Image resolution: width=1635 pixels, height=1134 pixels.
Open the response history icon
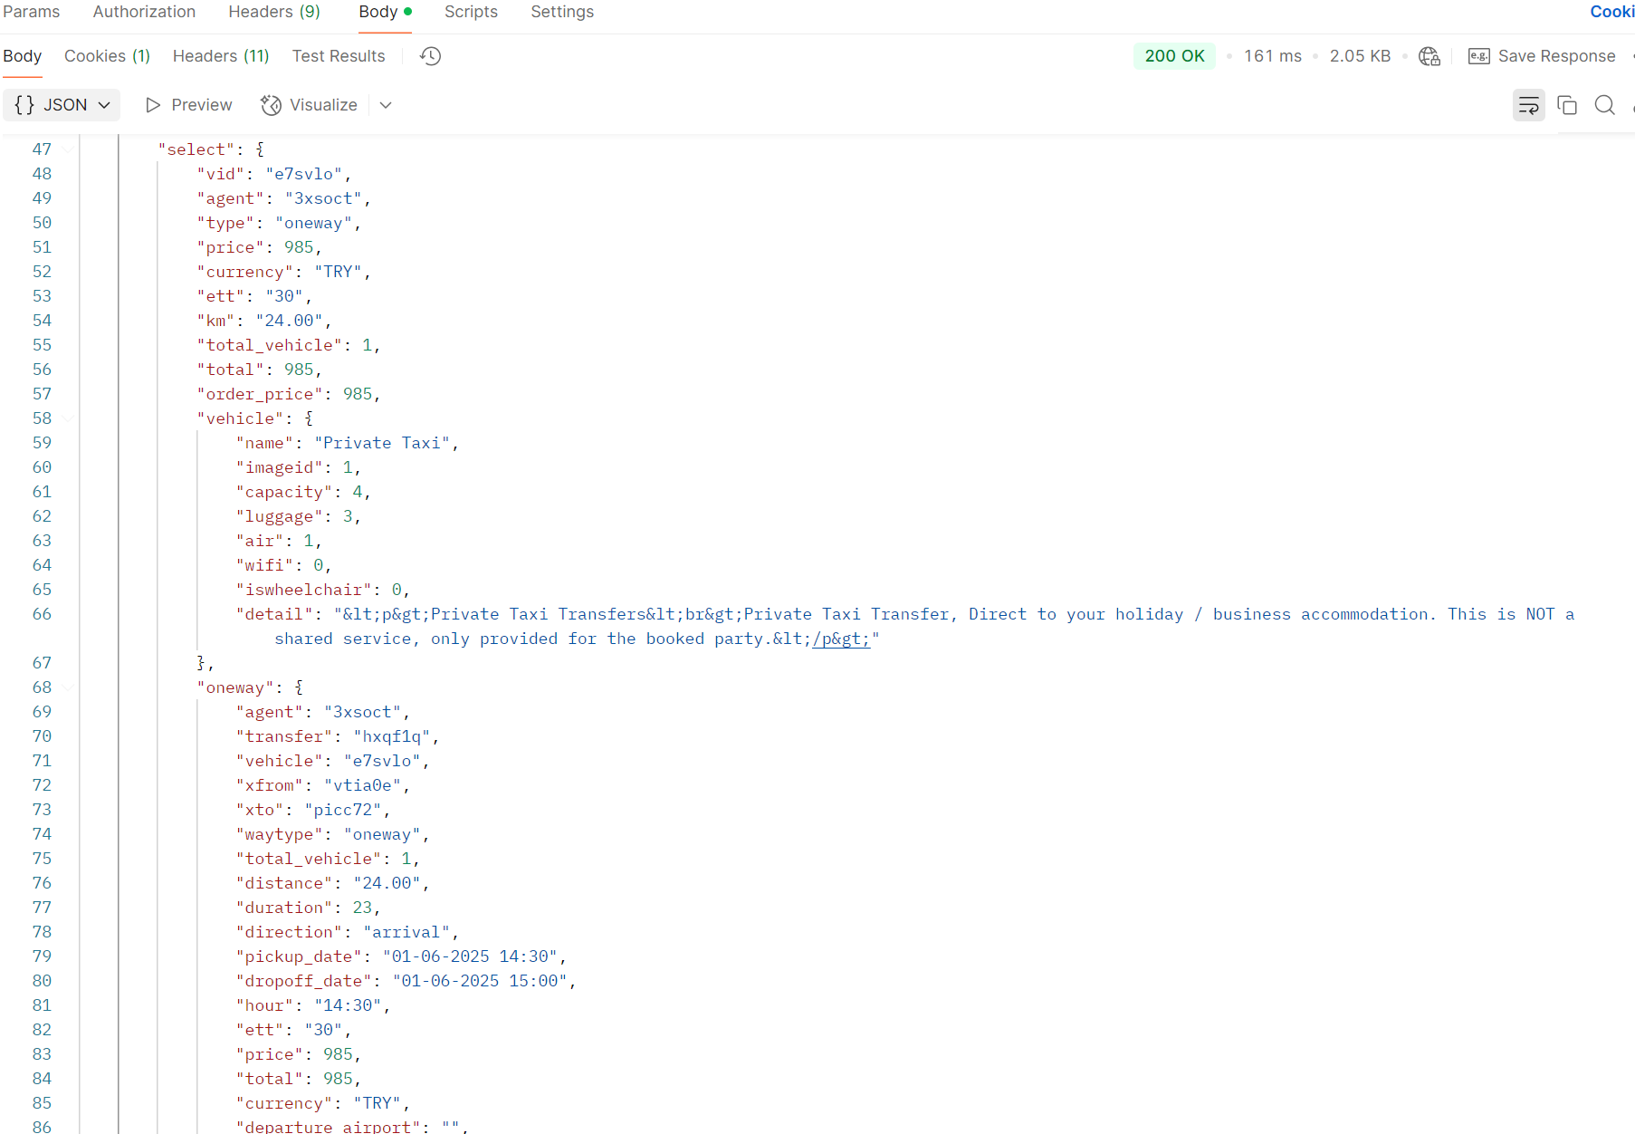click(x=431, y=56)
